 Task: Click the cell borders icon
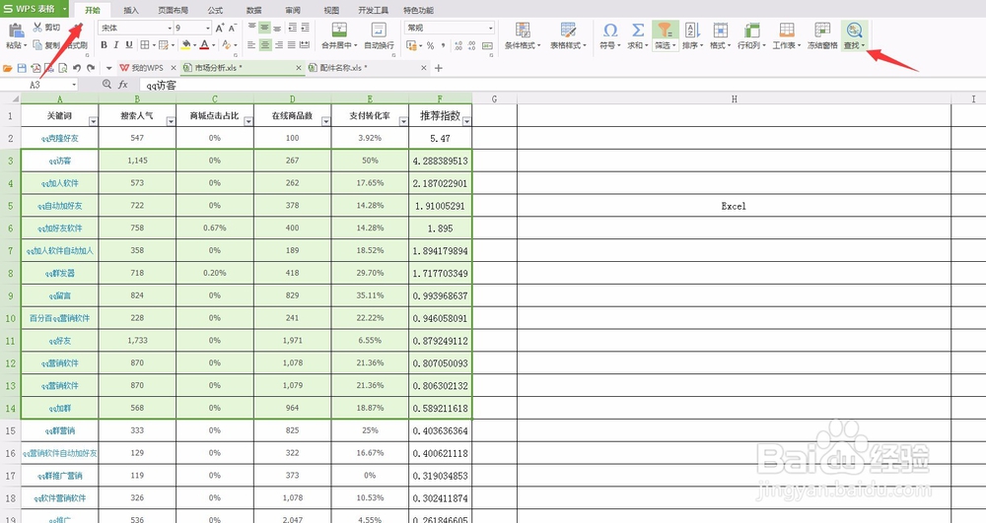(145, 45)
